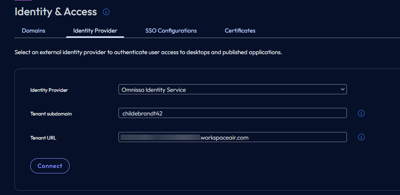Open the SSO Configurations tab
400x195 pixels.
tap(171, 30)
